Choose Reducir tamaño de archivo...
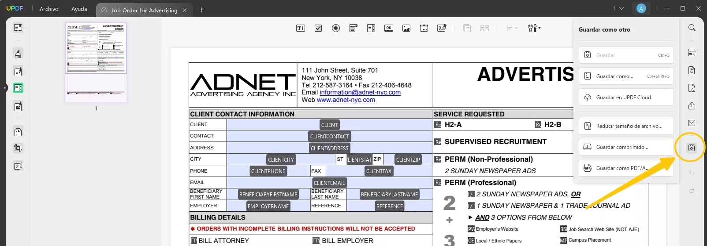This screenshot has height=246, width=707. [x=626, y=126]
